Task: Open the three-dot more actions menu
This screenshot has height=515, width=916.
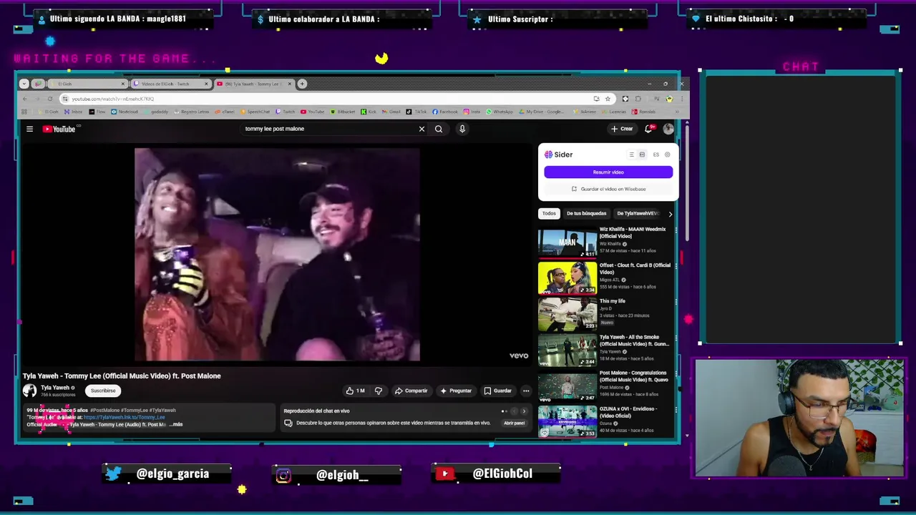Action: 526,391
